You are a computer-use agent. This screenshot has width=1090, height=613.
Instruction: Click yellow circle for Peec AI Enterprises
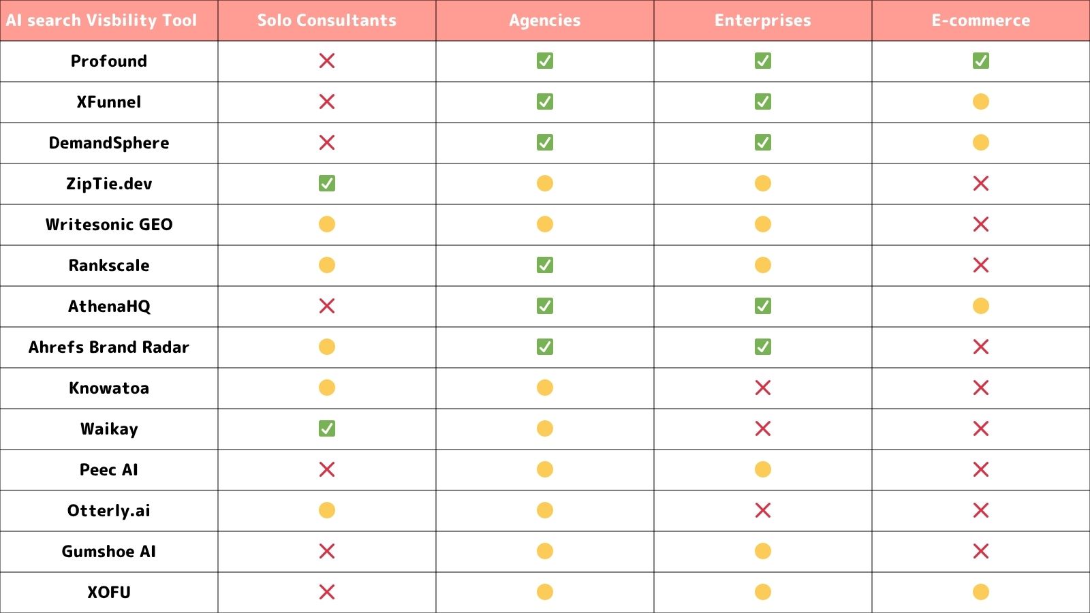763,469
